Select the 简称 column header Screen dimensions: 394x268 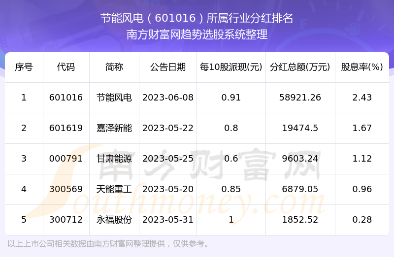(x=114, y=67)
